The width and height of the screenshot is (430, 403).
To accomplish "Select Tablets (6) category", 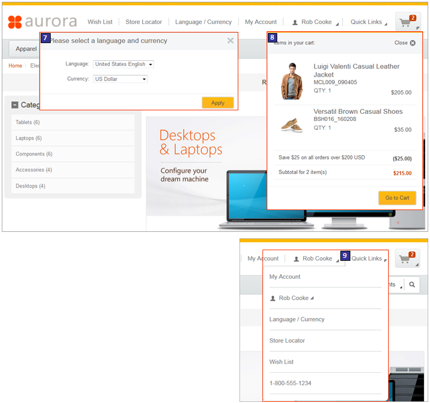I will pyautogui.click(x=73, y=122).
